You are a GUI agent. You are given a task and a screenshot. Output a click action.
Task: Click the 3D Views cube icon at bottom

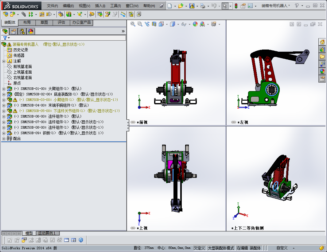click(x=81, y=240)
